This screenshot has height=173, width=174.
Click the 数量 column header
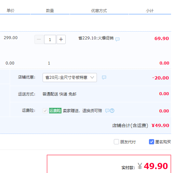pos(50,11)
